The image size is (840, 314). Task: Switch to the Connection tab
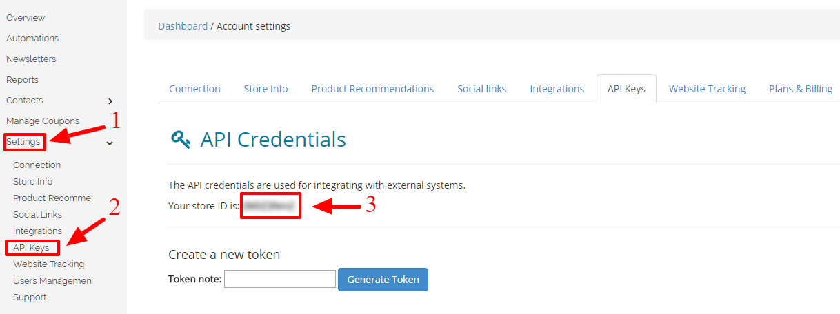click(194, 89)
